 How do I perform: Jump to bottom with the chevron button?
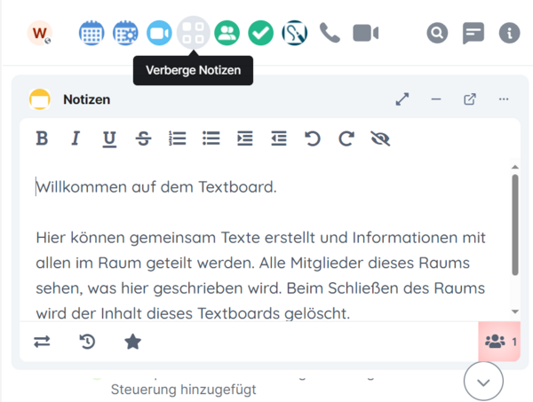point(483,382)
